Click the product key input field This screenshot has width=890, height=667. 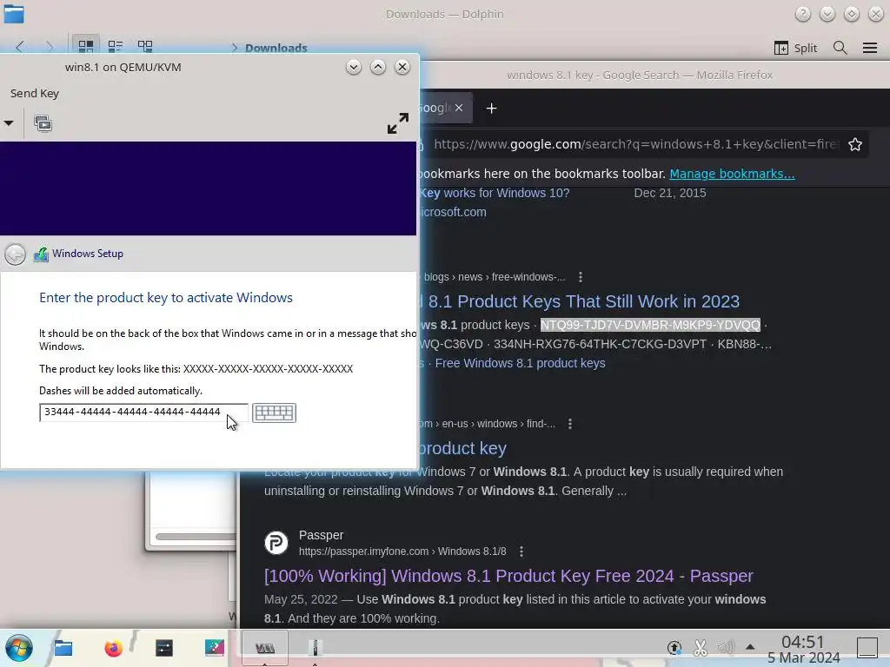(x=143, y=413)
